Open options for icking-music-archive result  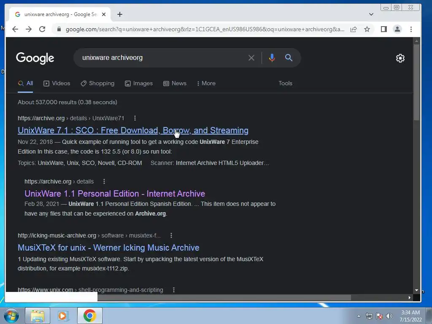171,235
